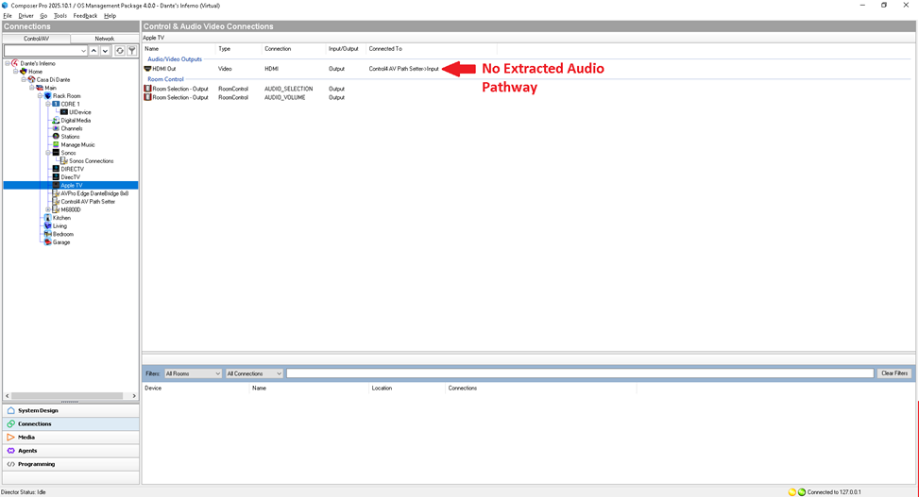Click the Clear Filters button

[893, 373]
